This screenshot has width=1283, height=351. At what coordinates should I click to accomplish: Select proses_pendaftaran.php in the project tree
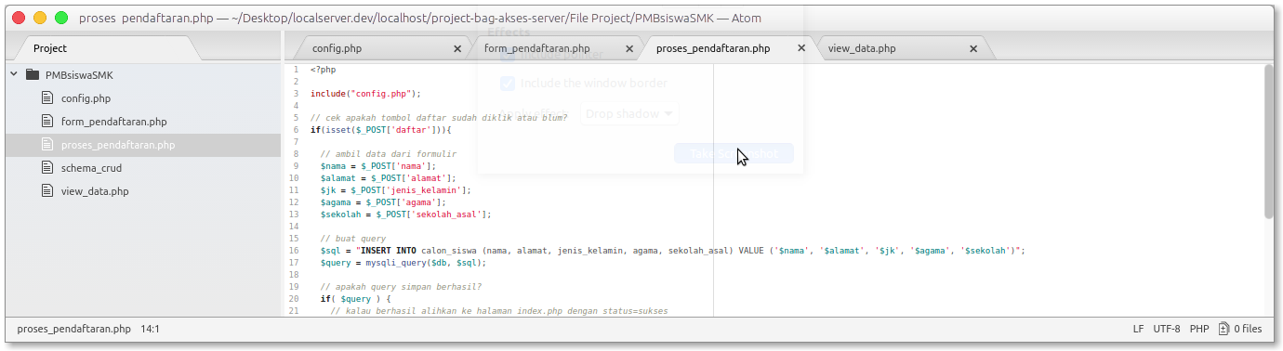point(118,145)
